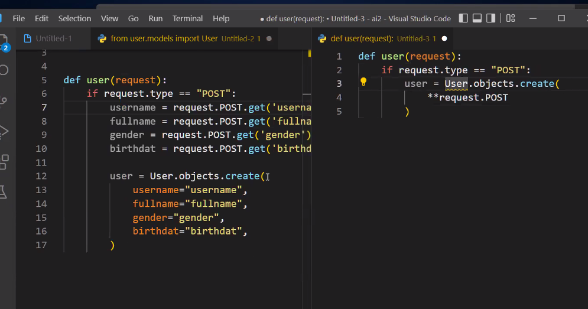Screen dimensions: 588x309
Task: Click the fullname variable on line 8
Action: (x=133, y=122)
